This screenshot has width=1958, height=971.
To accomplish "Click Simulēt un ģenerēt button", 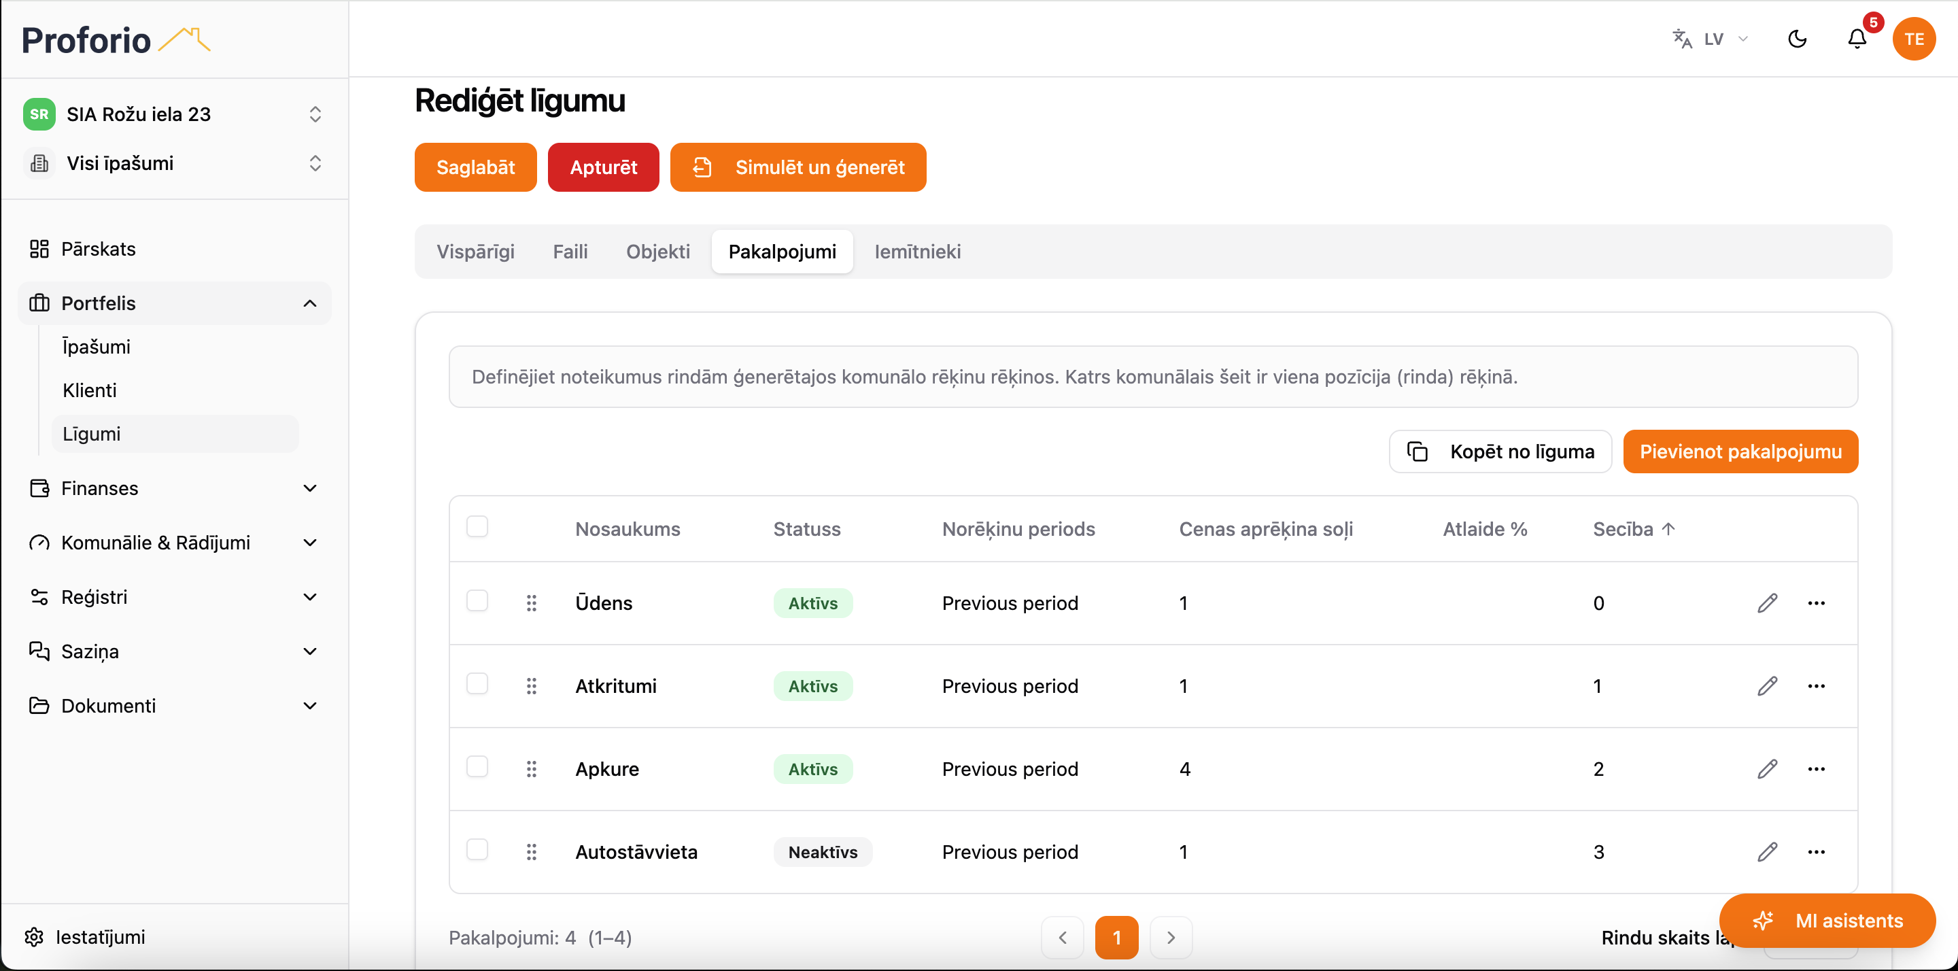I will (x=797, y=167).
